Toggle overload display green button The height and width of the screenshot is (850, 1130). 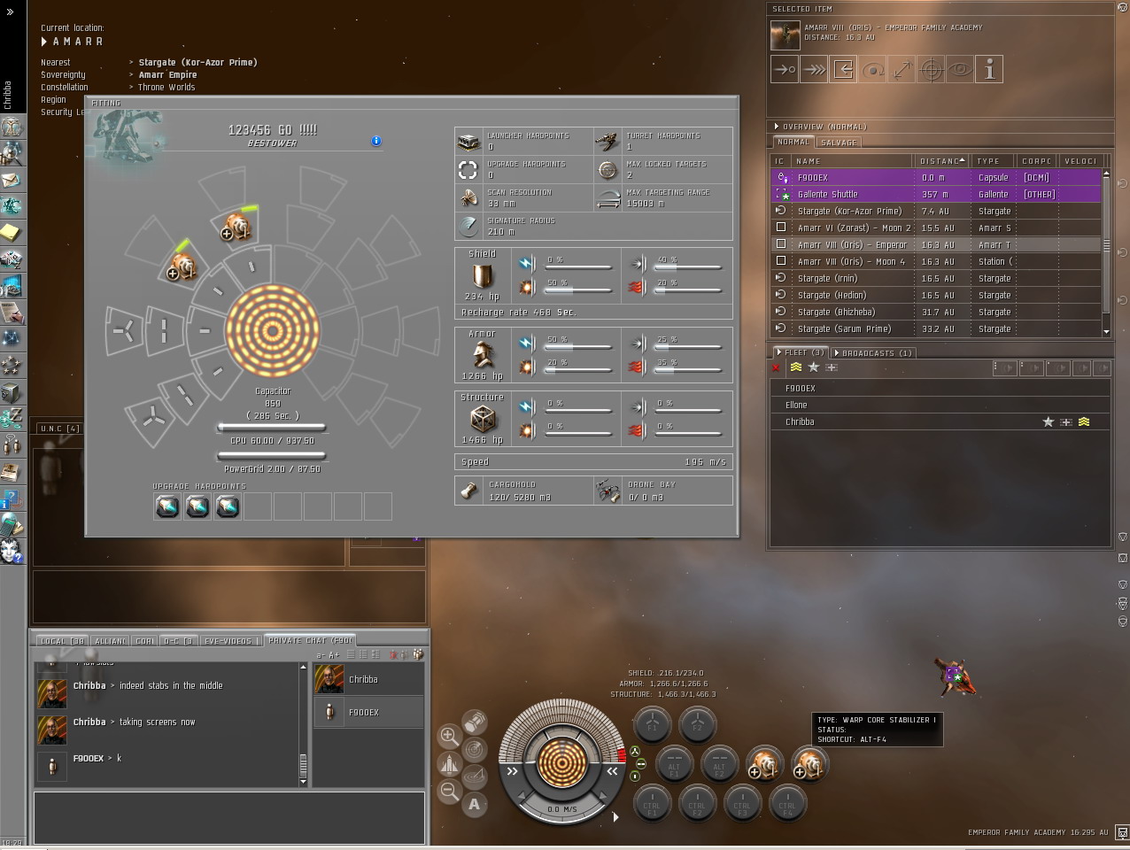635,776
